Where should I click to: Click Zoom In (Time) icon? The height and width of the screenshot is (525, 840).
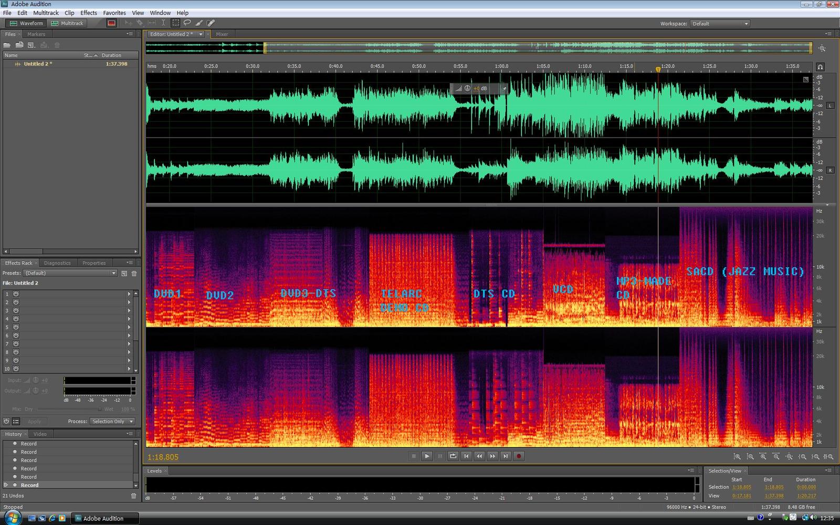tap(763, 457)
